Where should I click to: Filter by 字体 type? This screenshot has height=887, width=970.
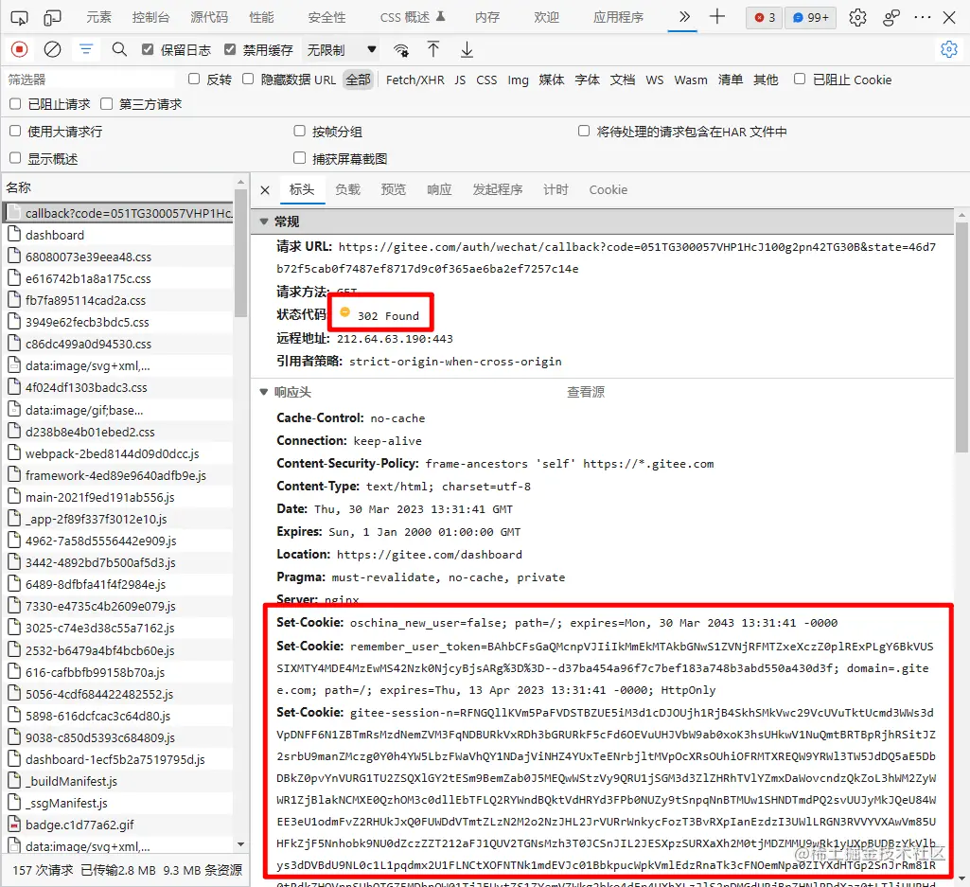coord(587,80)
